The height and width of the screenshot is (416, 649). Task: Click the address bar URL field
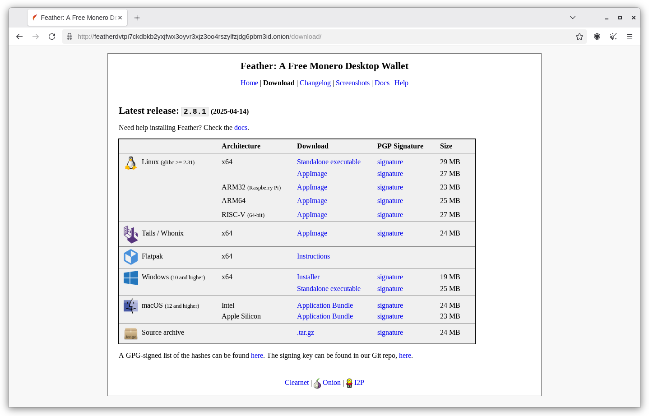(316, 37)
